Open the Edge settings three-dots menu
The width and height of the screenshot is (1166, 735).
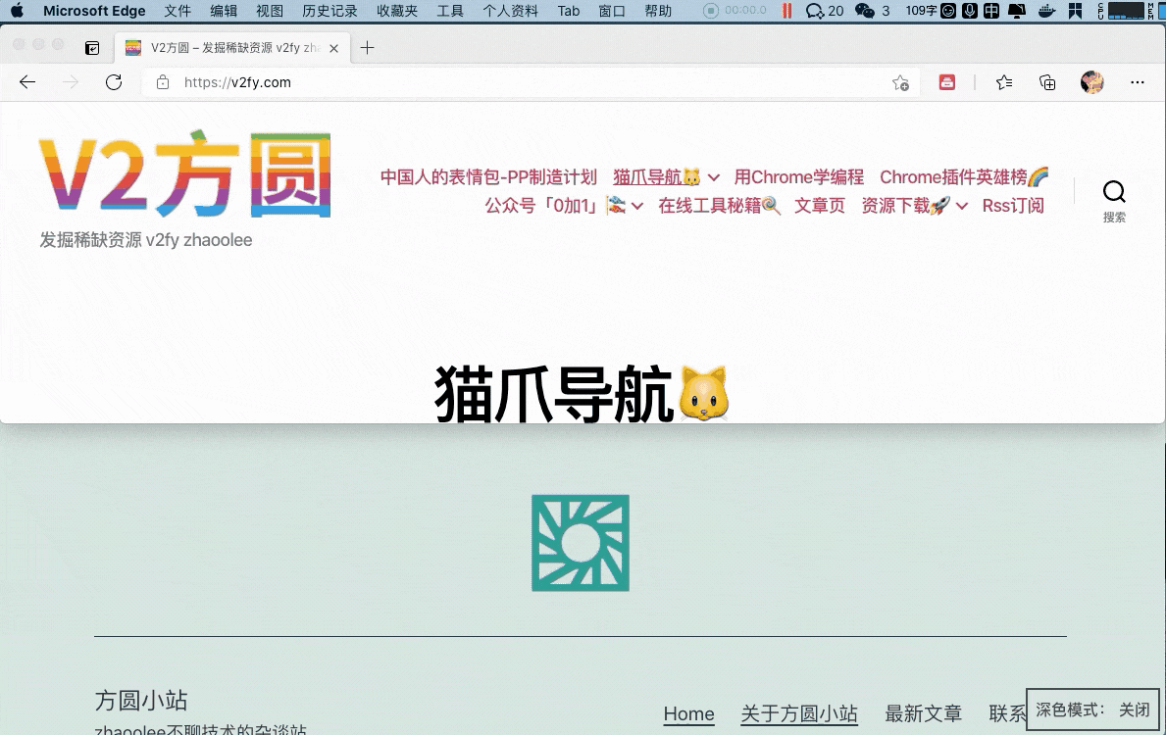[x=1138, y=82]
